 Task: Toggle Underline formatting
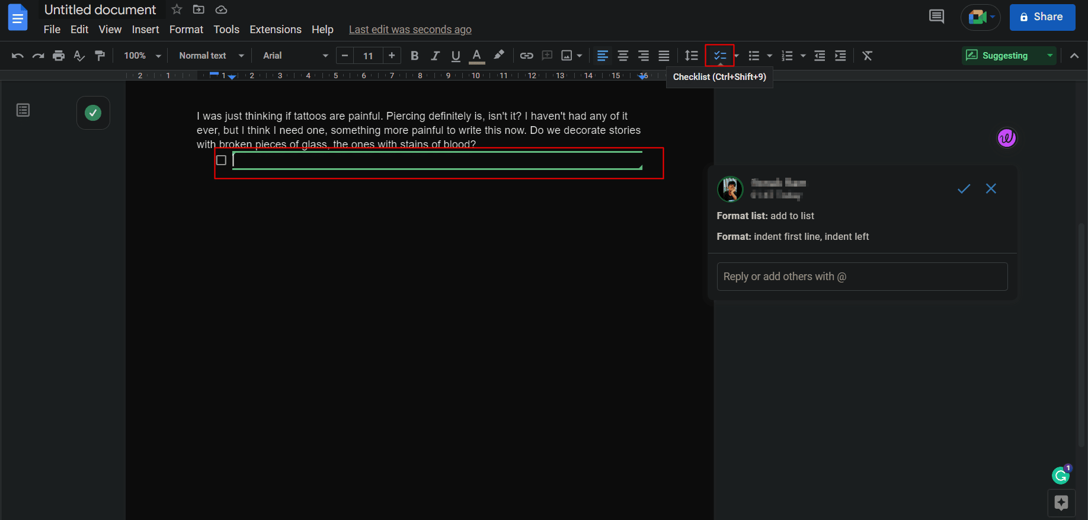tap(456, 56)
